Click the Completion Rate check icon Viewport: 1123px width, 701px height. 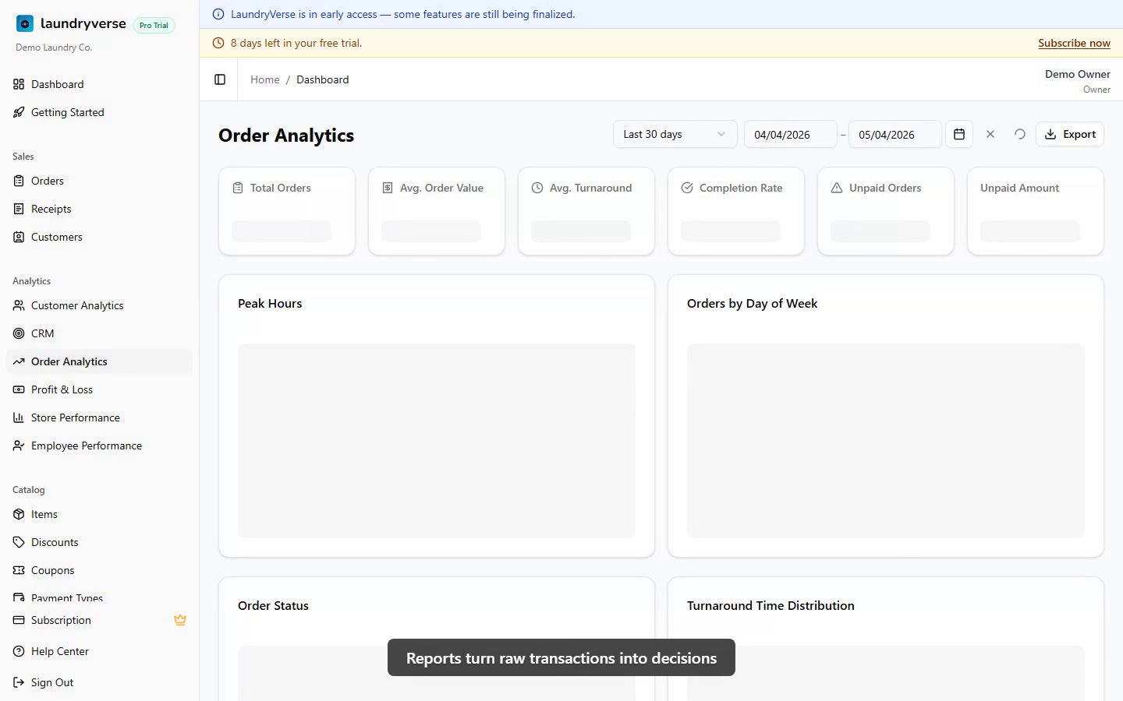point(687,188)
